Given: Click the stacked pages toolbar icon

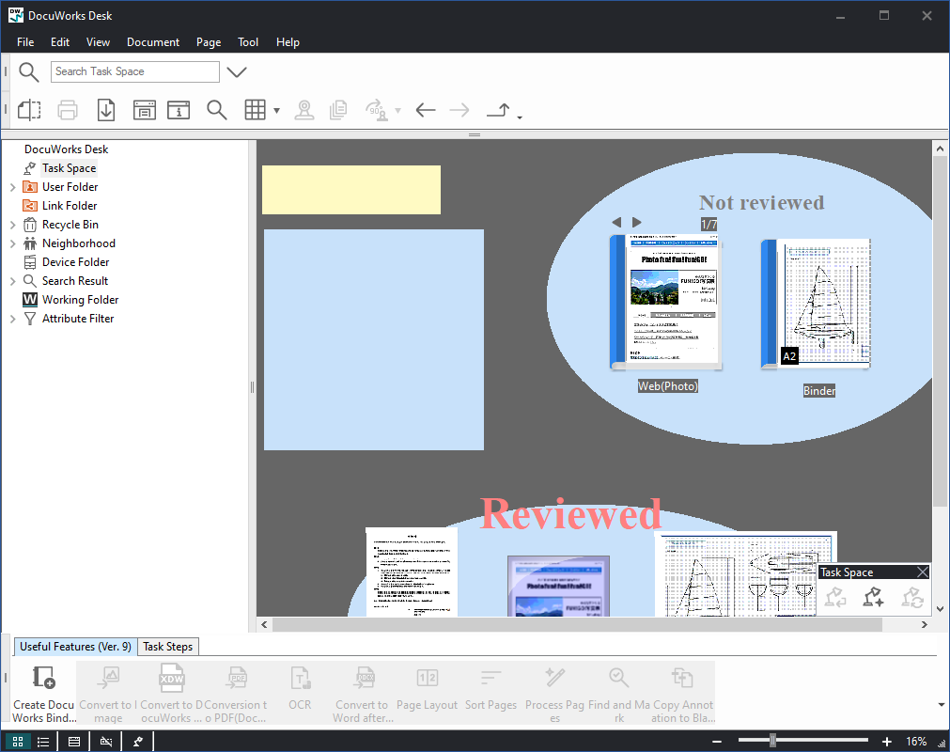Looking at the screenshot, I should (x=338, y=110).
